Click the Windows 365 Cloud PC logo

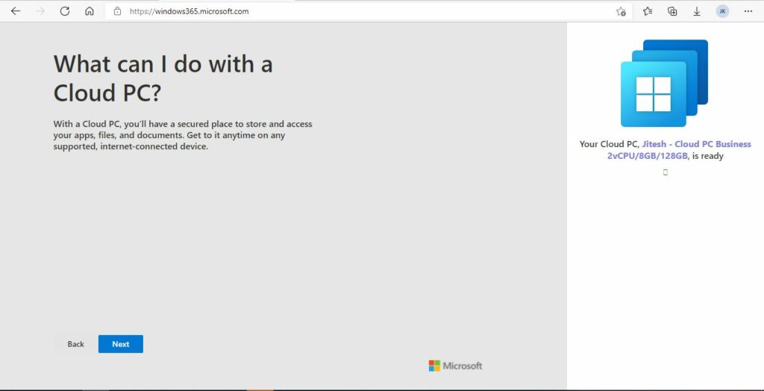pos(664,84)
